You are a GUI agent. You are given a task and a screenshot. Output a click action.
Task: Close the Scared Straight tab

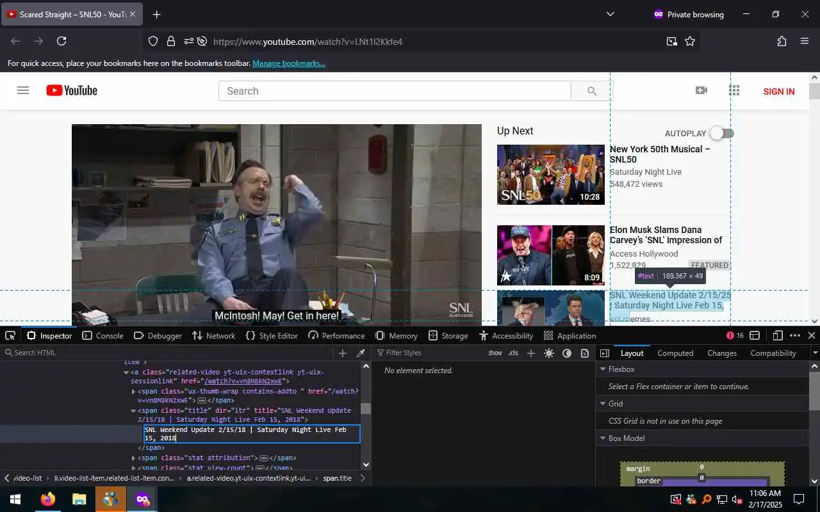tap(133, 14)
